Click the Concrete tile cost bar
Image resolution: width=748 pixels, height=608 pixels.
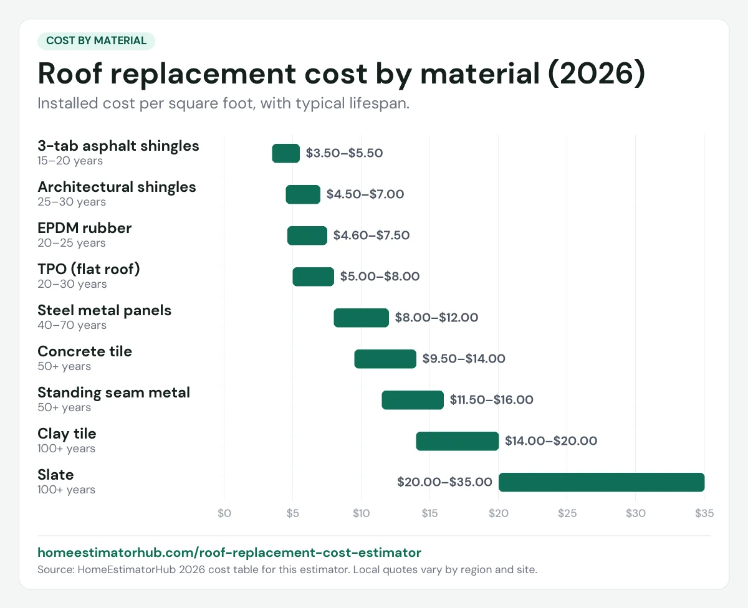pos(385,359)
